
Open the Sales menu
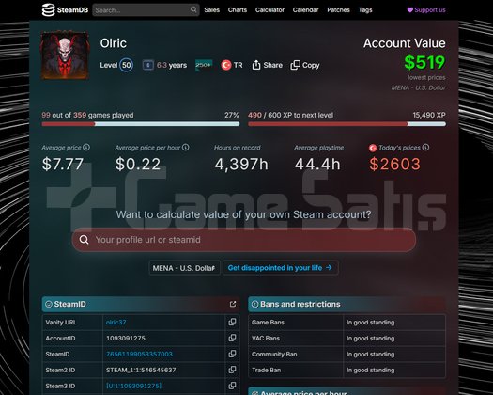pos(211,10)
